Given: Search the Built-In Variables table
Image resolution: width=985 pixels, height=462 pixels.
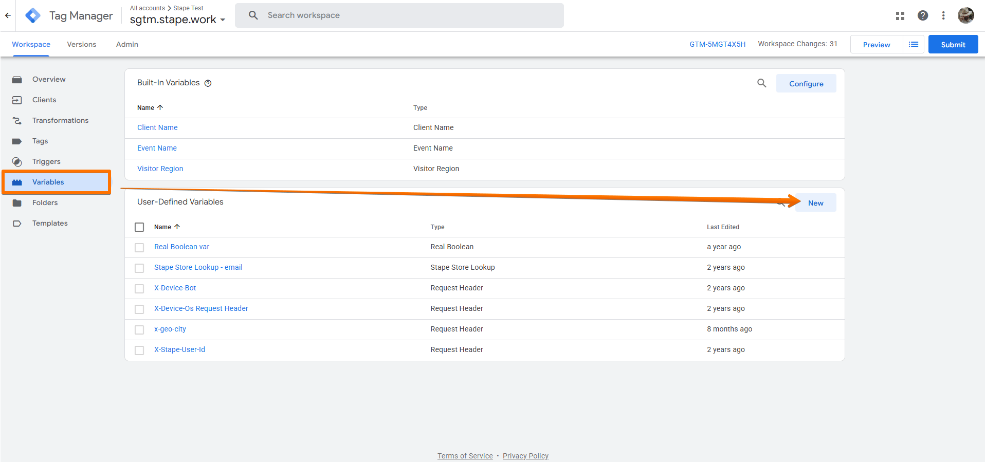Looking at the screenshot, I should click(762, 83).
